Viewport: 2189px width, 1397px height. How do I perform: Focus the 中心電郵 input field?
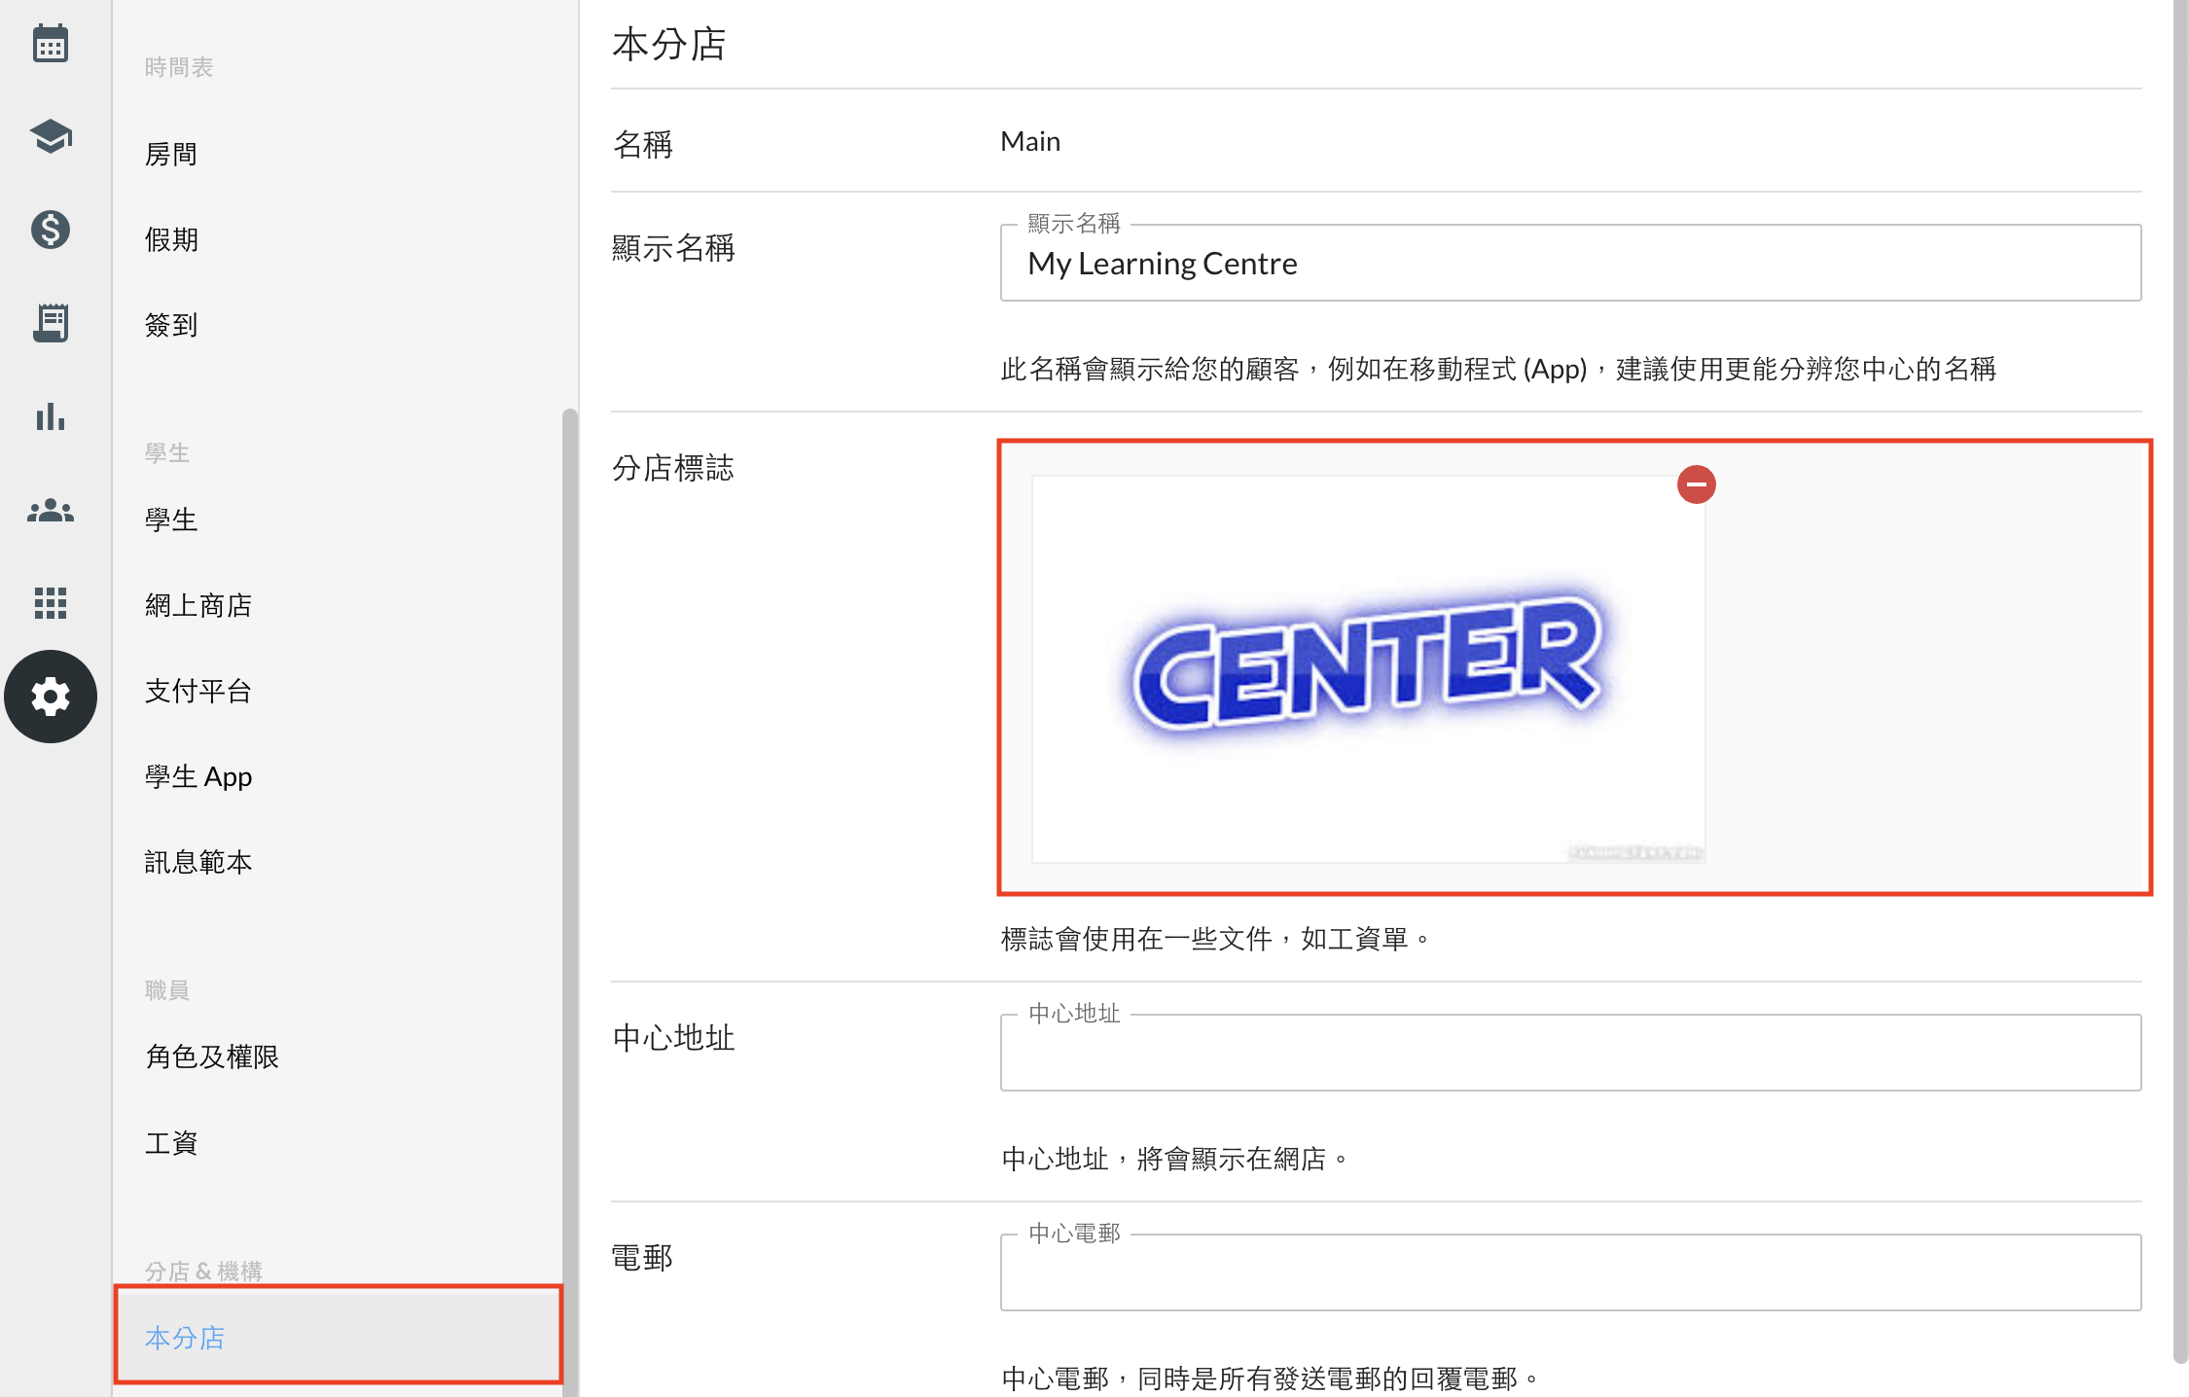[1570, 1272]
